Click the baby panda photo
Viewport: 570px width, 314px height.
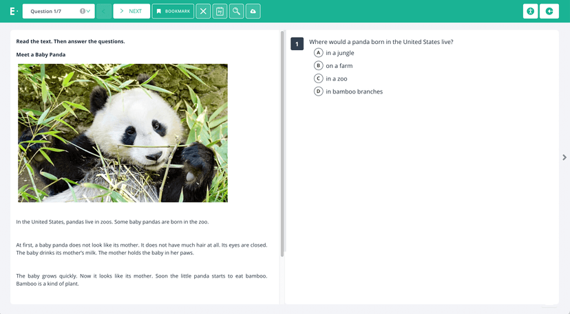(x=123, y=133)
